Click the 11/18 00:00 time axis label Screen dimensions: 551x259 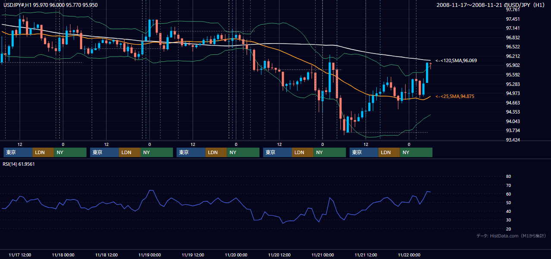(63, 255)
